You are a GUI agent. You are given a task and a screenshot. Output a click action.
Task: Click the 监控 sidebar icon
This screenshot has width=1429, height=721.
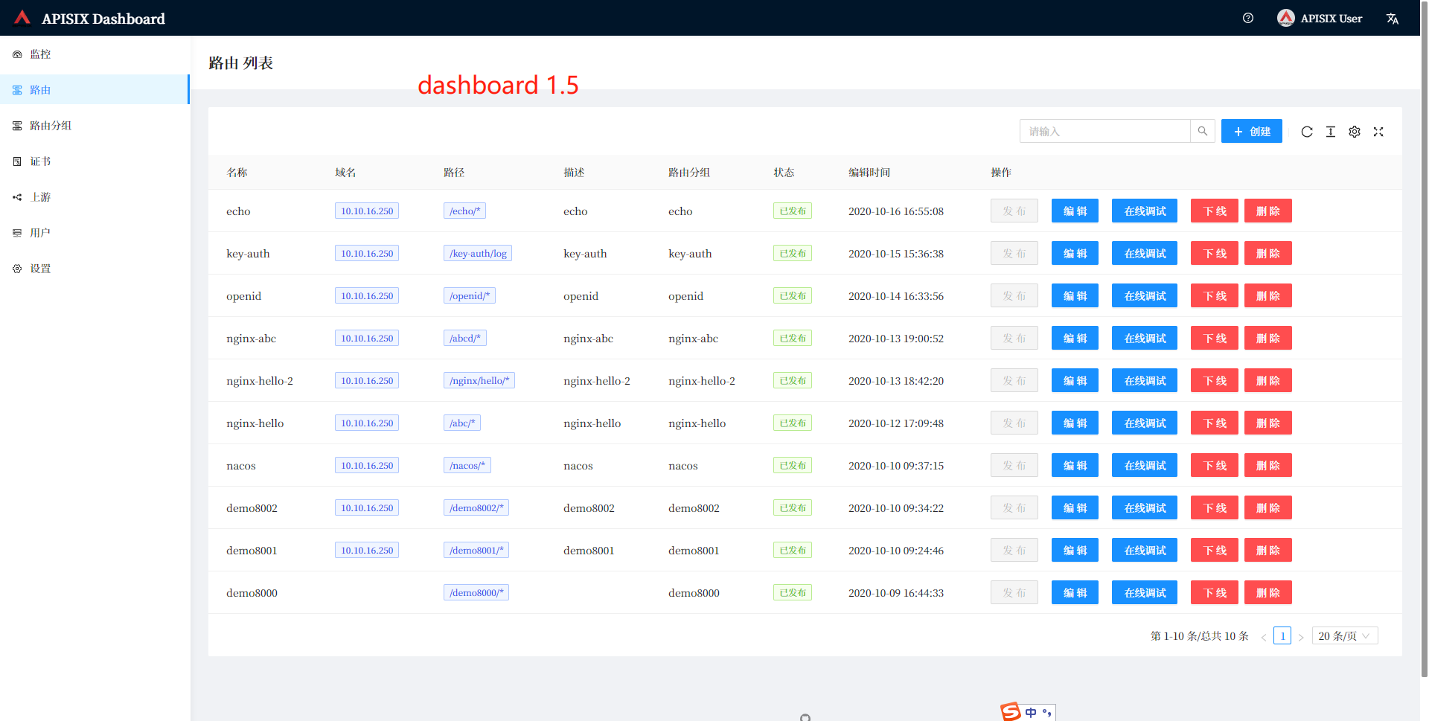(x=17, y=54)
